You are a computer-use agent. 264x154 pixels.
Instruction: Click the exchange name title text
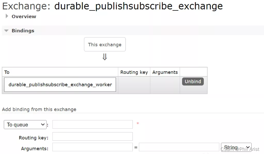coord(138,6)
